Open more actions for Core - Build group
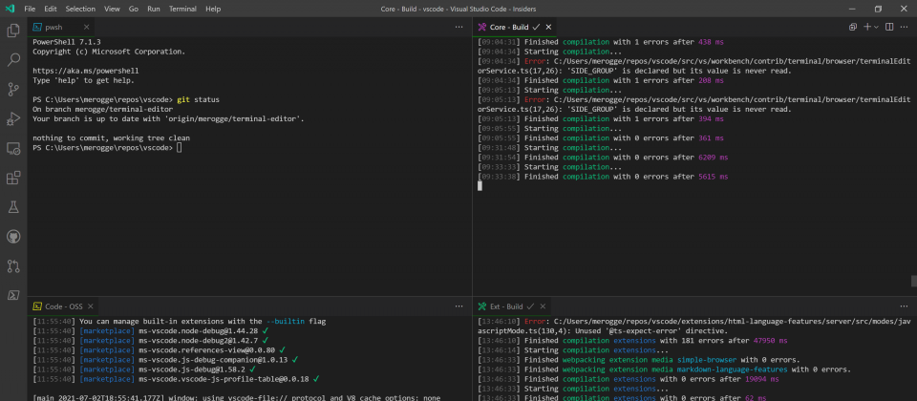917x401 pixels. pyautogui.click(x=905, y=27)
